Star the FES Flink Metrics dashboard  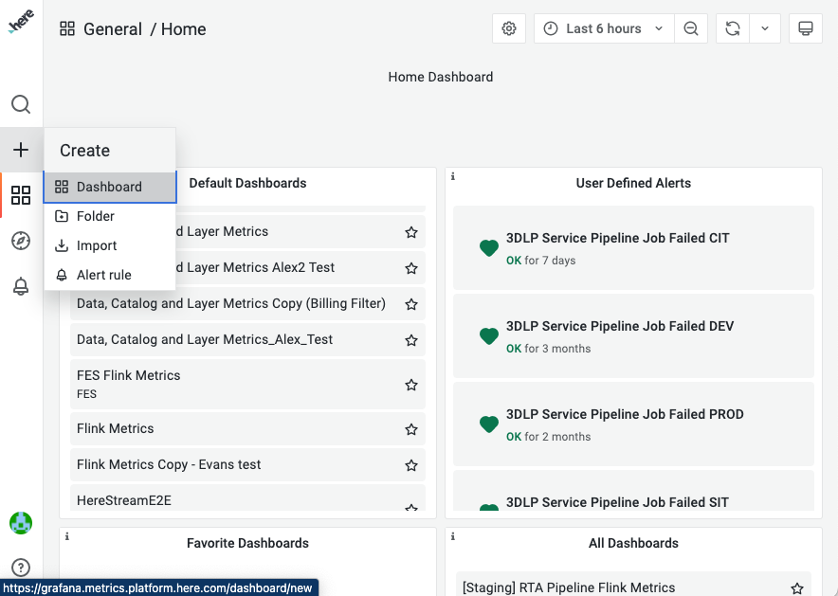pyautogui.click(x=410, y=385)
